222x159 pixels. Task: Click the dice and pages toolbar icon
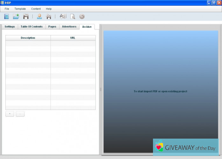point(63,17)
